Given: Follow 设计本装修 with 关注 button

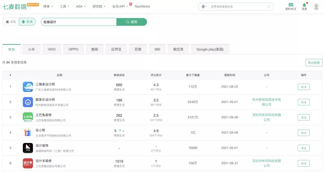Looking at the screenshot, I should coord(304,163).
